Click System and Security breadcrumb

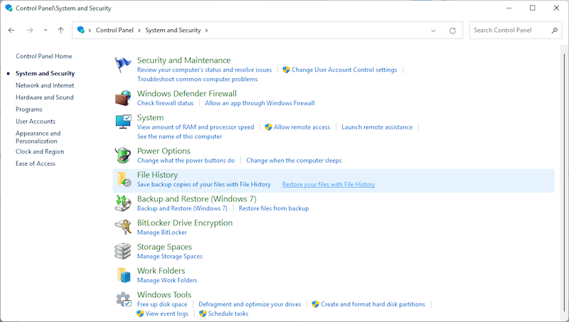(x=173, y=31)
